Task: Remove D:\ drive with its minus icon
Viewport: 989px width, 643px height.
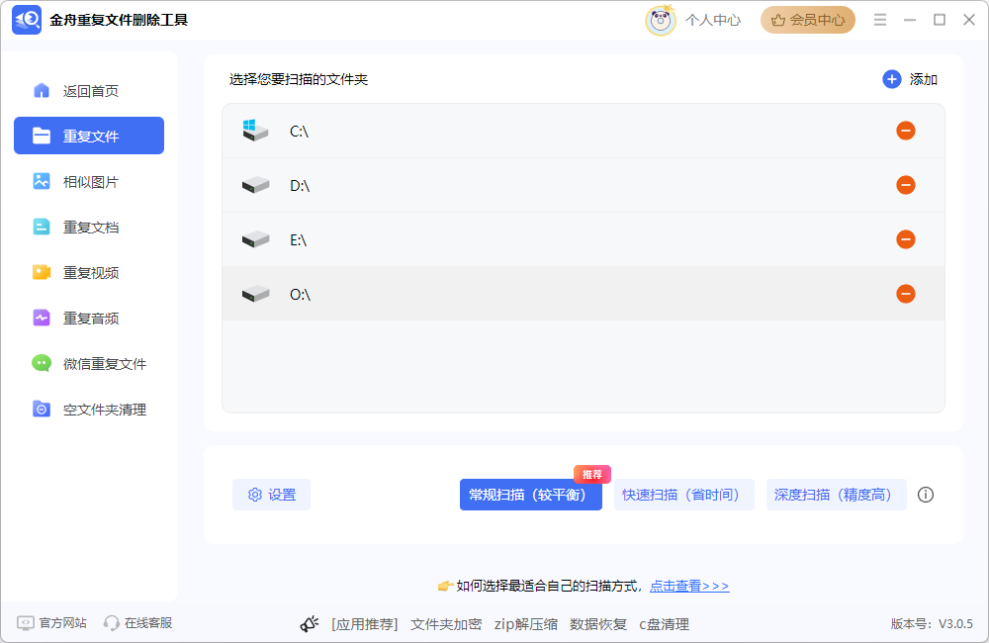Action: coord(906,185)
